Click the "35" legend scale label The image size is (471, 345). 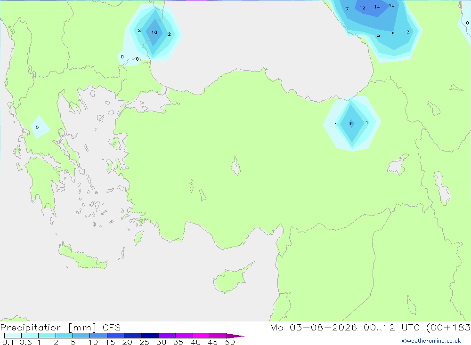[179, 342]
